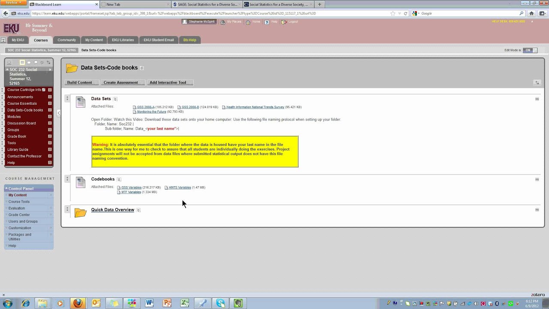The height and width of the screenshot is (309, 549).
Task: Click the refresh icon in course menu toolbar
Action: pyautogui.click(x=42, y=63)
